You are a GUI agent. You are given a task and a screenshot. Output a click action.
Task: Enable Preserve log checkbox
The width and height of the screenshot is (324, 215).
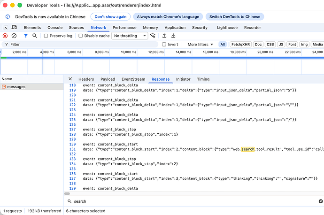(x=46, y=36)
